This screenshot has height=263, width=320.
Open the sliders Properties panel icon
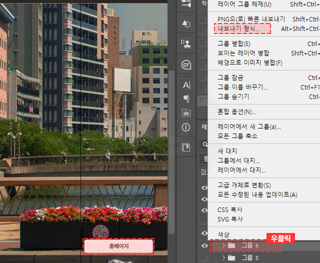coord(186,3)
